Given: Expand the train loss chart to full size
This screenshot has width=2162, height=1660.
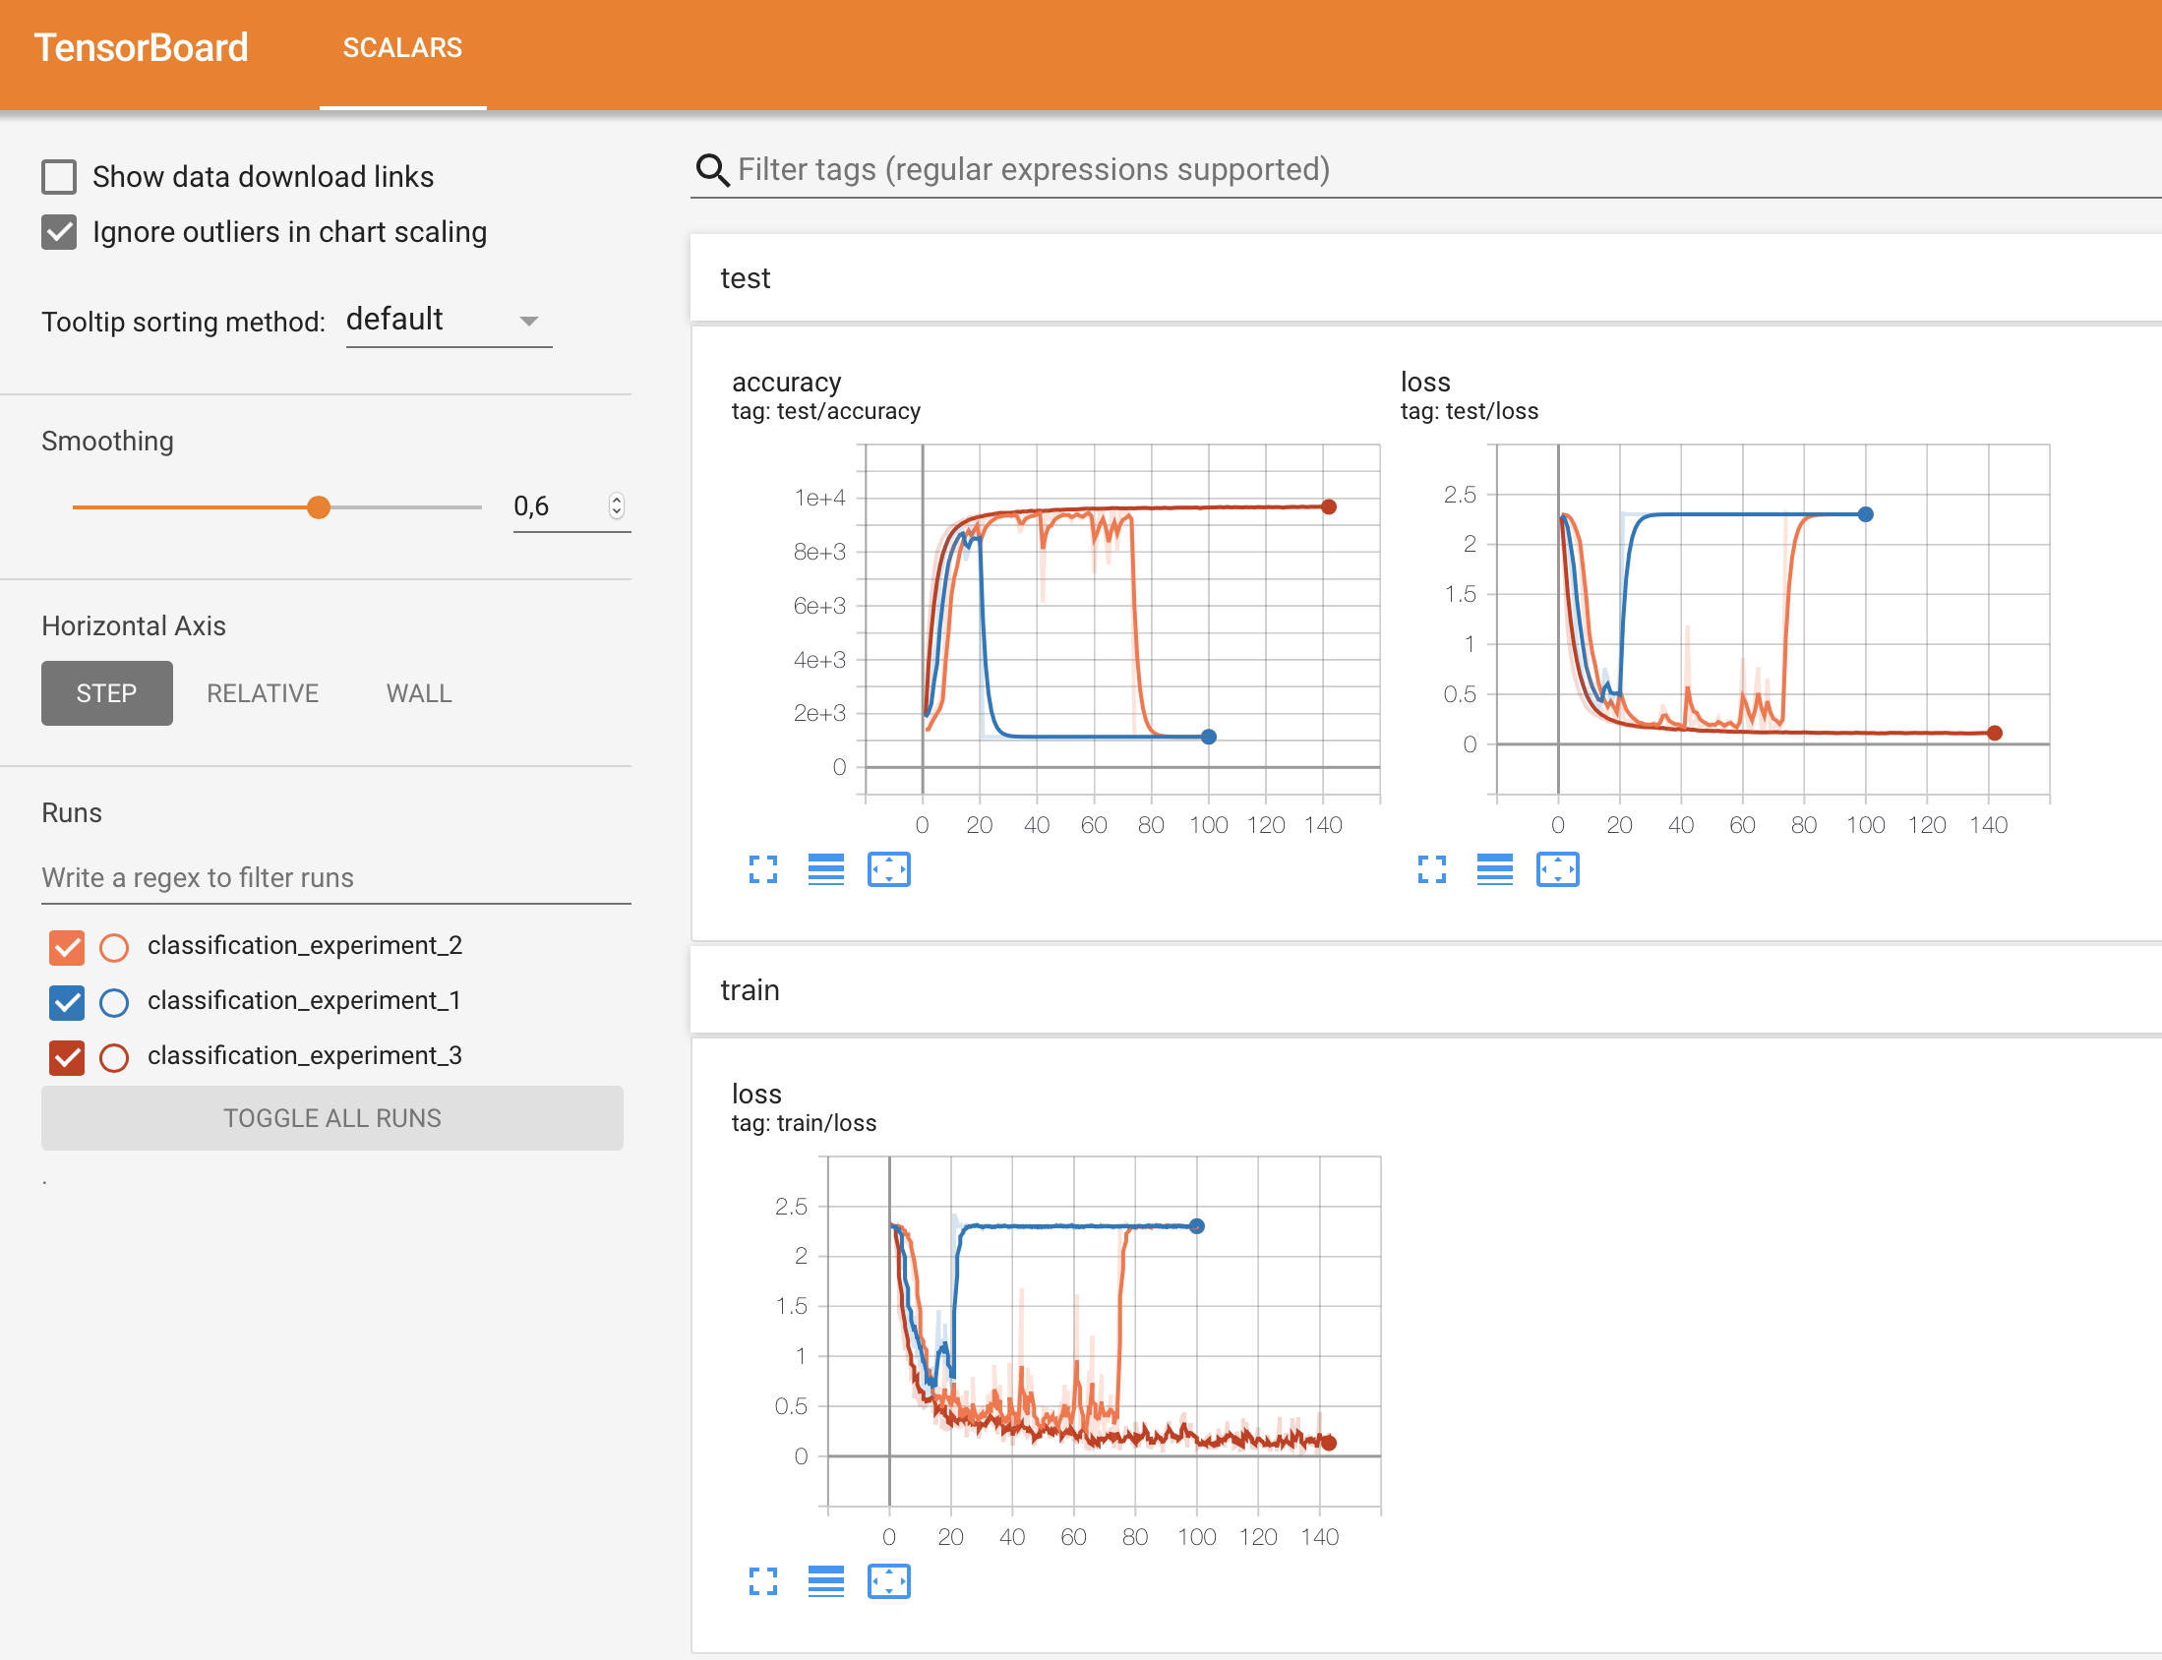Looking at the screenshot, I should coord(763,1581).
